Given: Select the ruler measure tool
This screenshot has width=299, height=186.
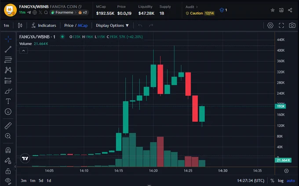Looking at the screenshot, I should [x=8, y=126].
